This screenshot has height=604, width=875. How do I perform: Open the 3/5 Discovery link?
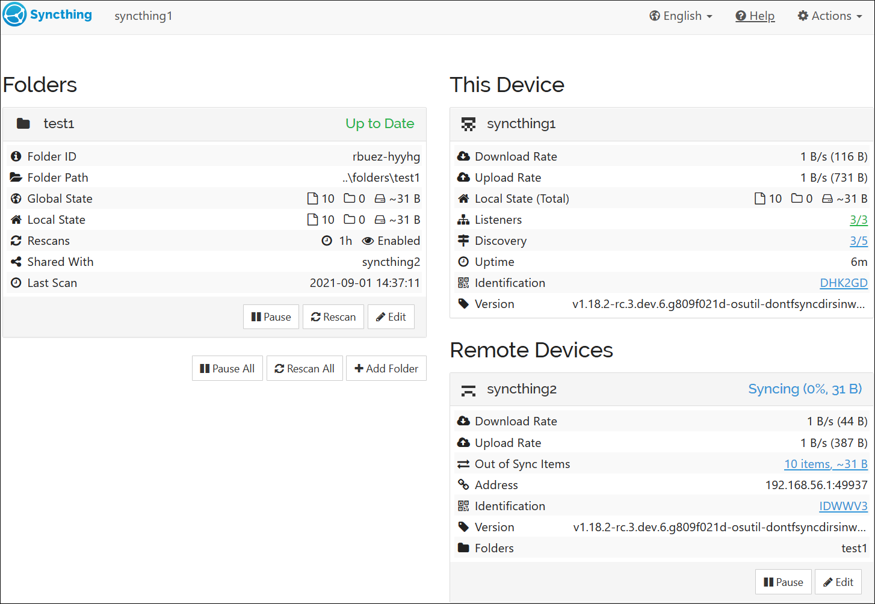859,241
